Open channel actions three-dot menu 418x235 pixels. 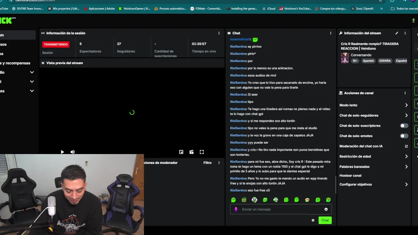point(405,93)
